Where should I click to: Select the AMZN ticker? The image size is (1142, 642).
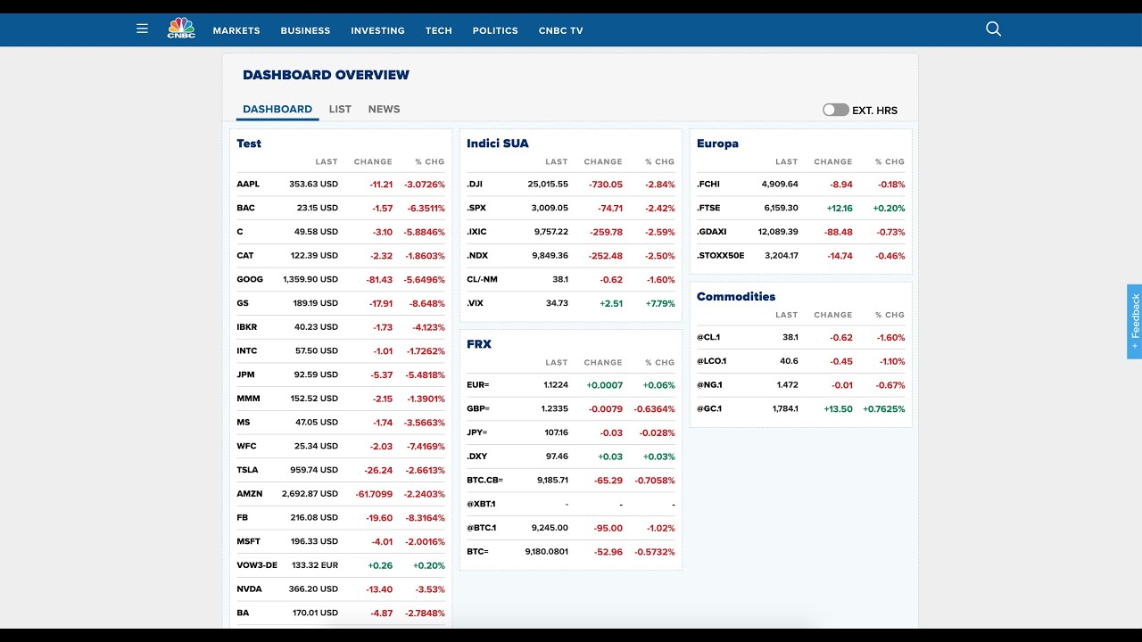coord(249,494)
